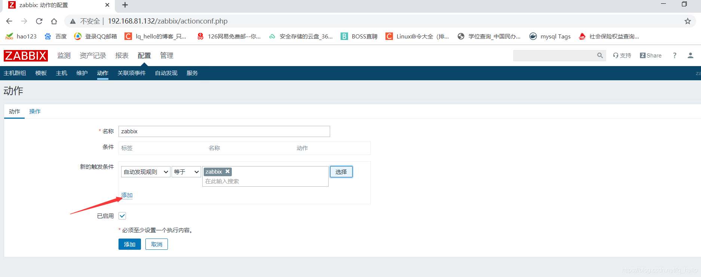The width and height of the screenshot is (701, 277).
Task: Open a new browser tab with plus icon
Action: pos(125,5)
